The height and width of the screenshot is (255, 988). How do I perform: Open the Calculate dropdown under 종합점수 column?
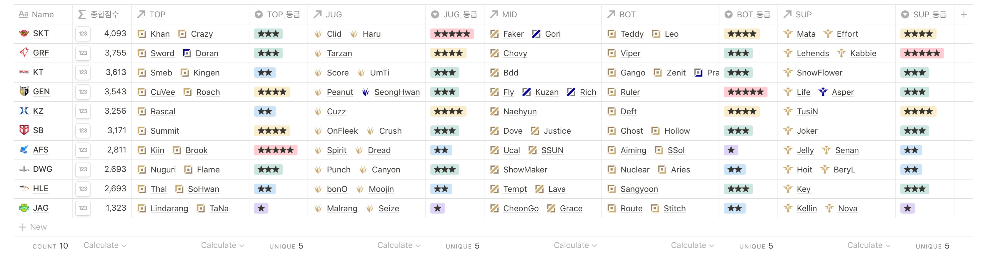pyautogui.click(x=105, y=245)
